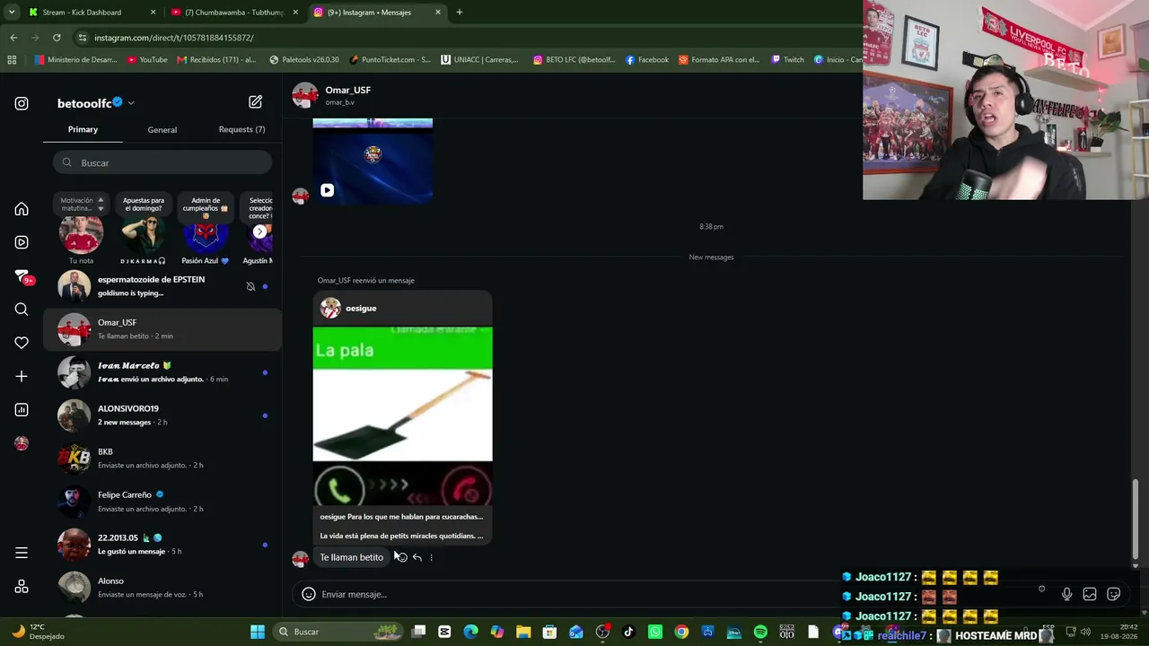Switch to the Primary inbox tab
Viewport: 1149px width, 646px height.
(83, 129)
